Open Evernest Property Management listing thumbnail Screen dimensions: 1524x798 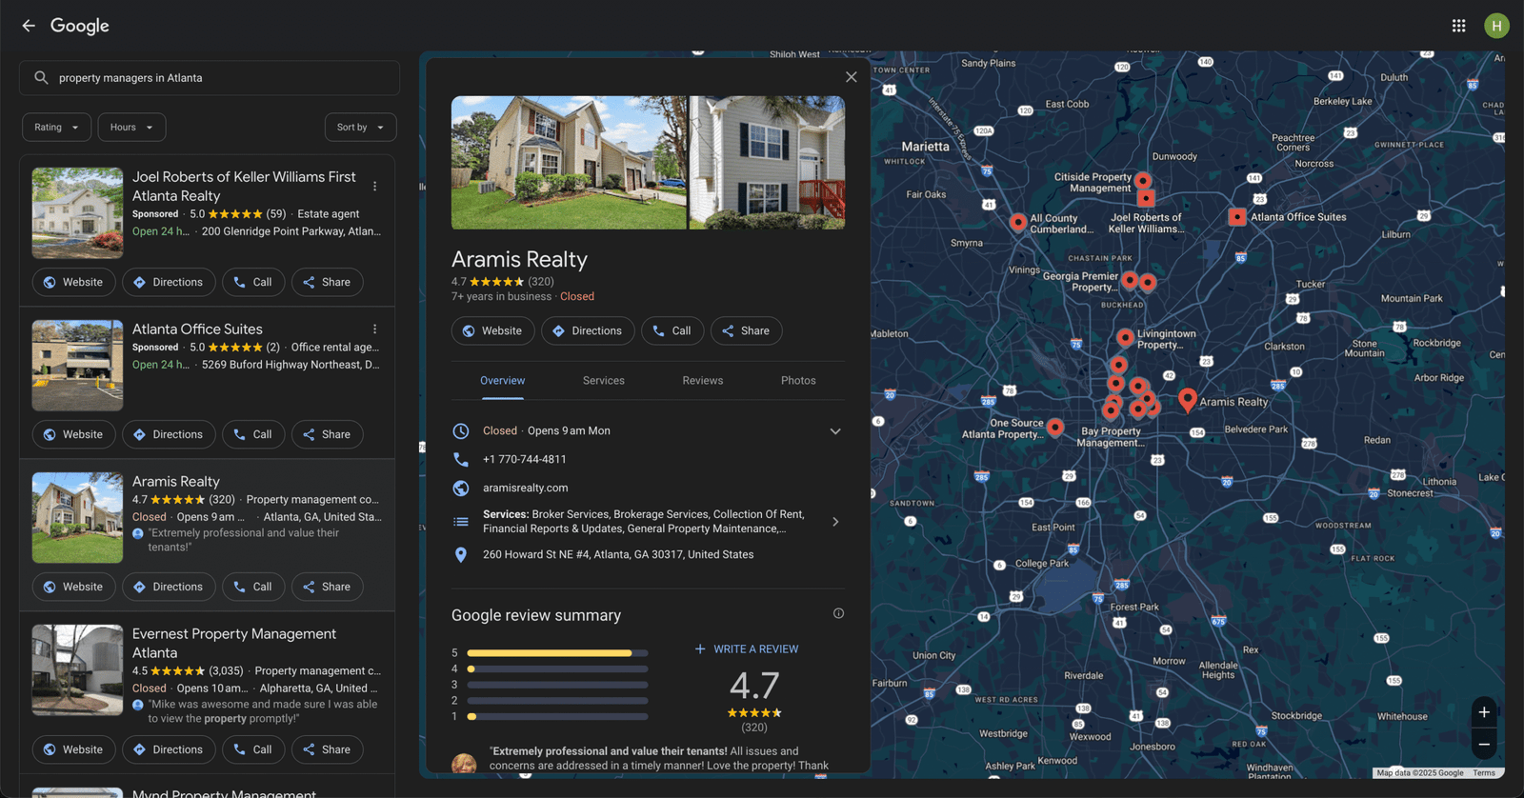tap(77, 670)
